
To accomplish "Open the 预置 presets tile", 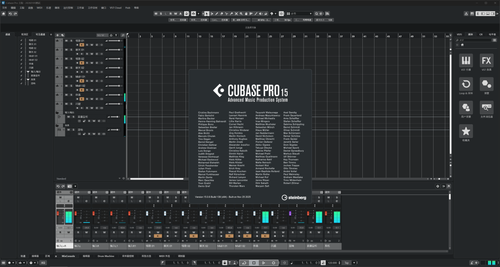I will click(486, 84).
